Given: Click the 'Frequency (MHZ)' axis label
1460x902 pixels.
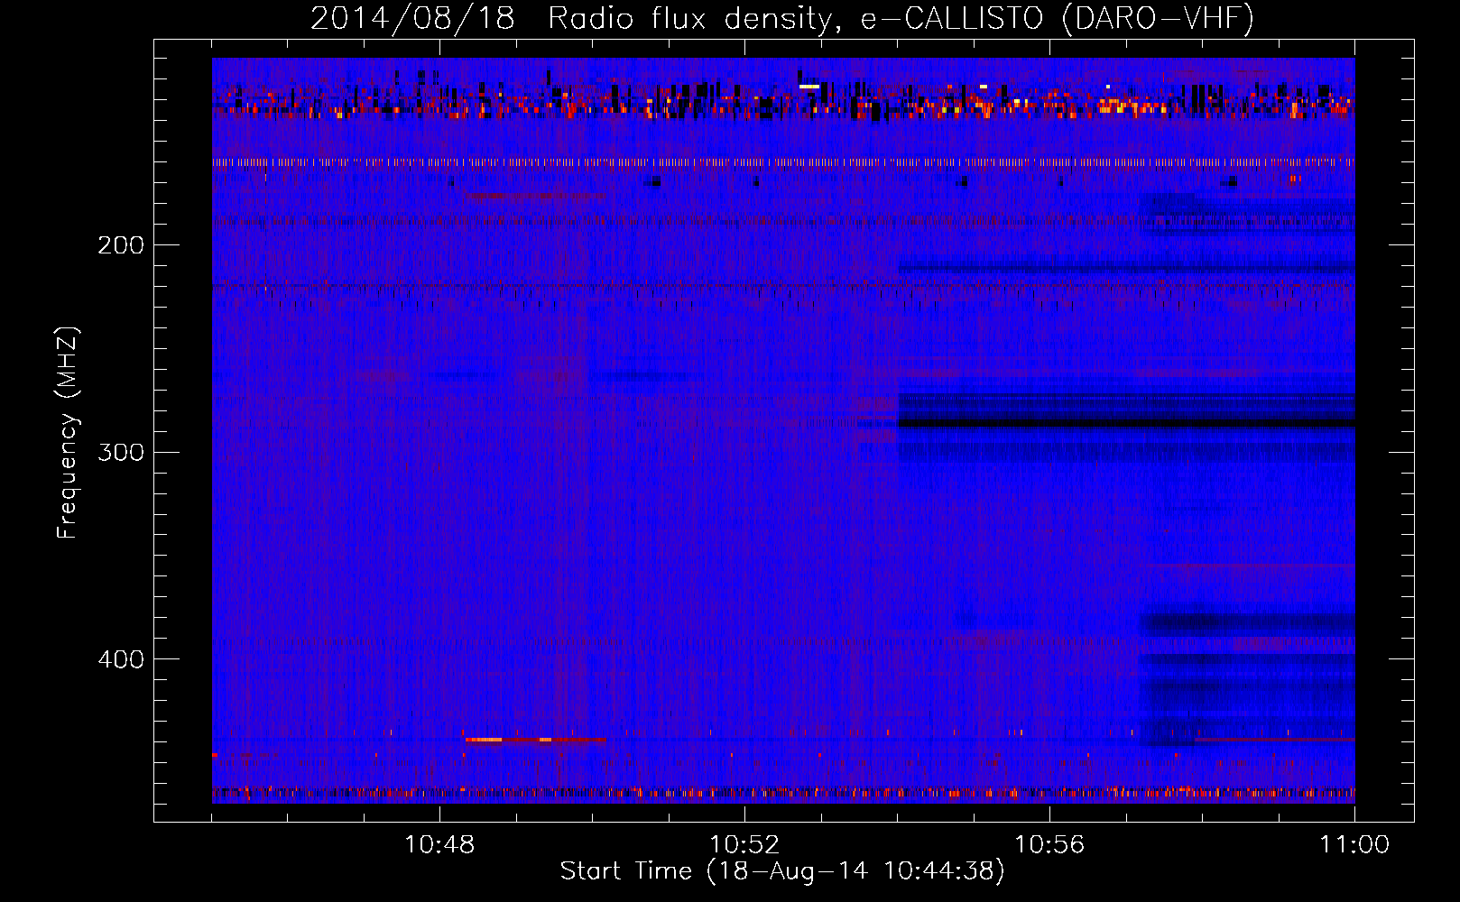Looking at the screenshot, I should (68, 432).
